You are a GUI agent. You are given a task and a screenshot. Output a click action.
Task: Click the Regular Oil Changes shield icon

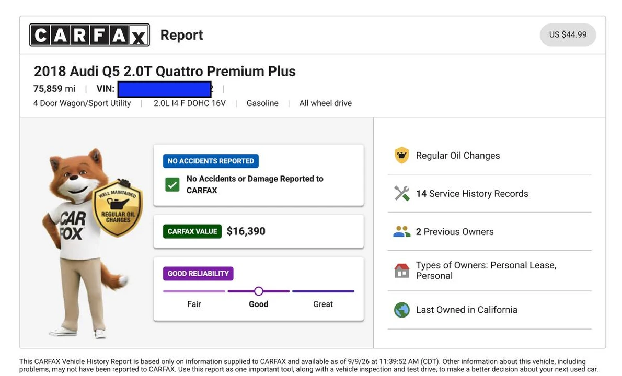[401, 155]
